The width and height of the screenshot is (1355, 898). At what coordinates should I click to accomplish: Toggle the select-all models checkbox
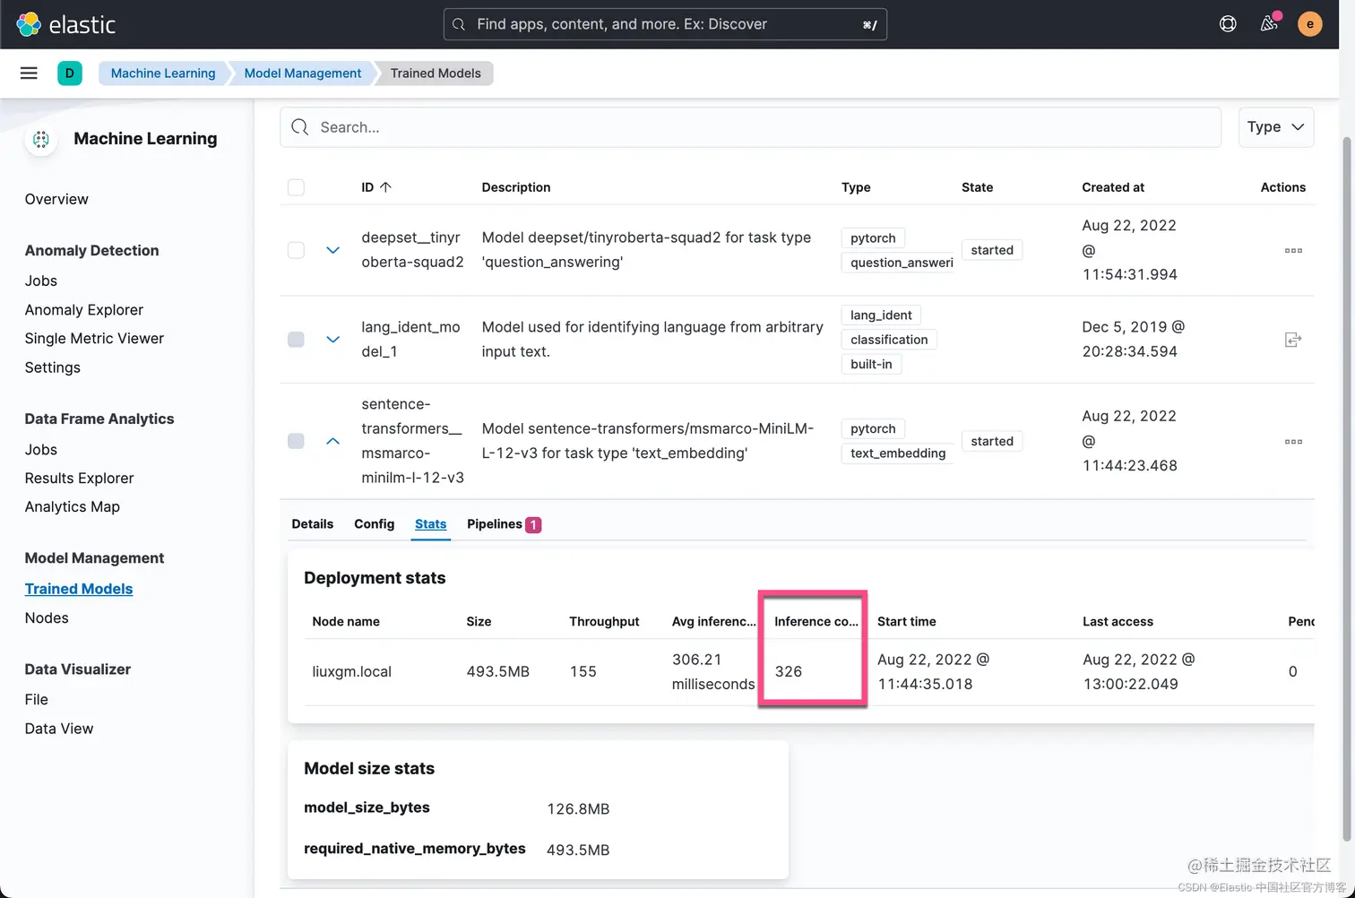click(x=296, y=187)
